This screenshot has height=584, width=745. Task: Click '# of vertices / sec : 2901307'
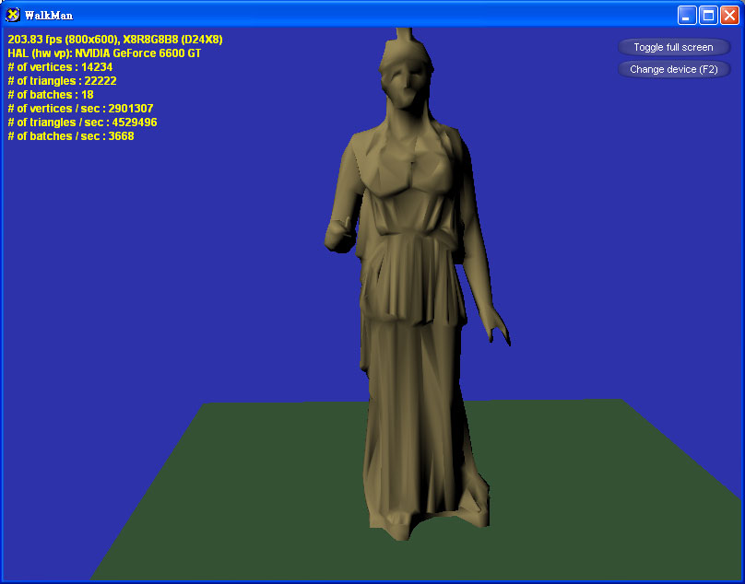pyautogui.click(x=80, y=109)
